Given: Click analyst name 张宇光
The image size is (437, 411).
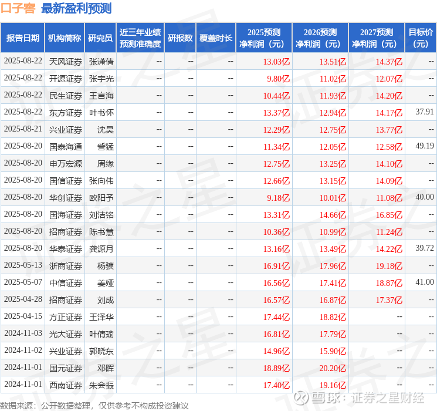Looking at the screenshot, I should pos(101,79).
